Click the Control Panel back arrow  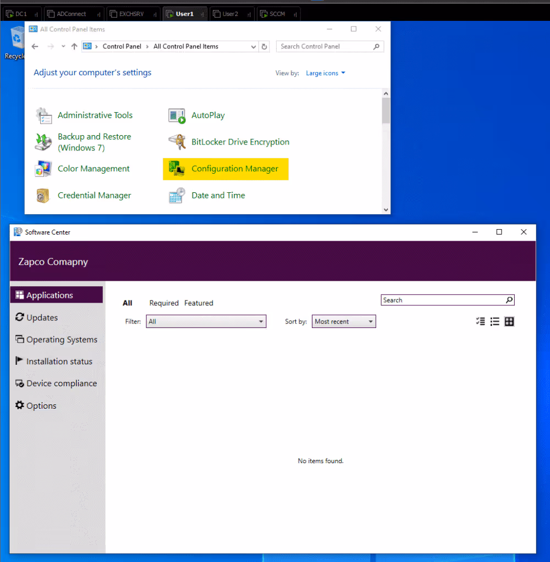point(35,47)
